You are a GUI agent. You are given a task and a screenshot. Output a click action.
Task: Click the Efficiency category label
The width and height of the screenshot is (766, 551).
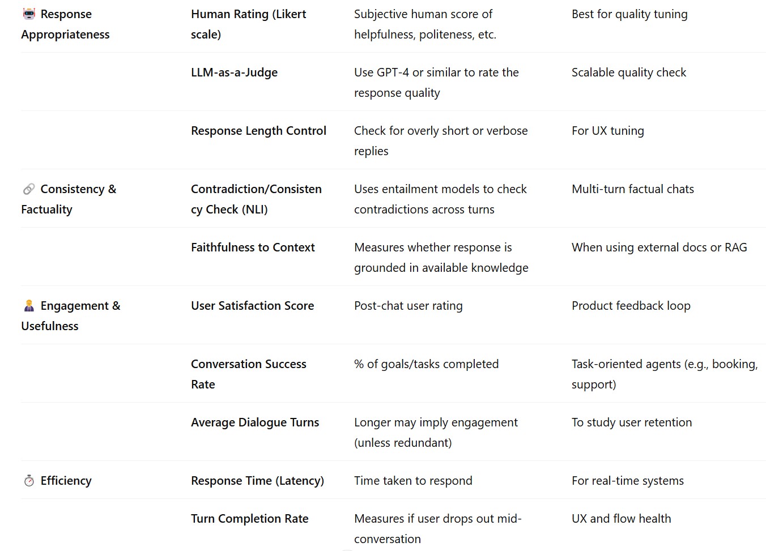click(66, 481)
